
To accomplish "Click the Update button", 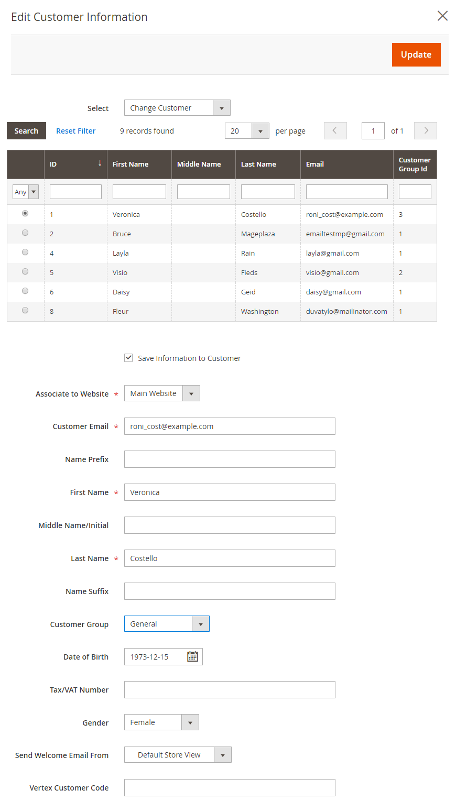I will pos(416,55).
